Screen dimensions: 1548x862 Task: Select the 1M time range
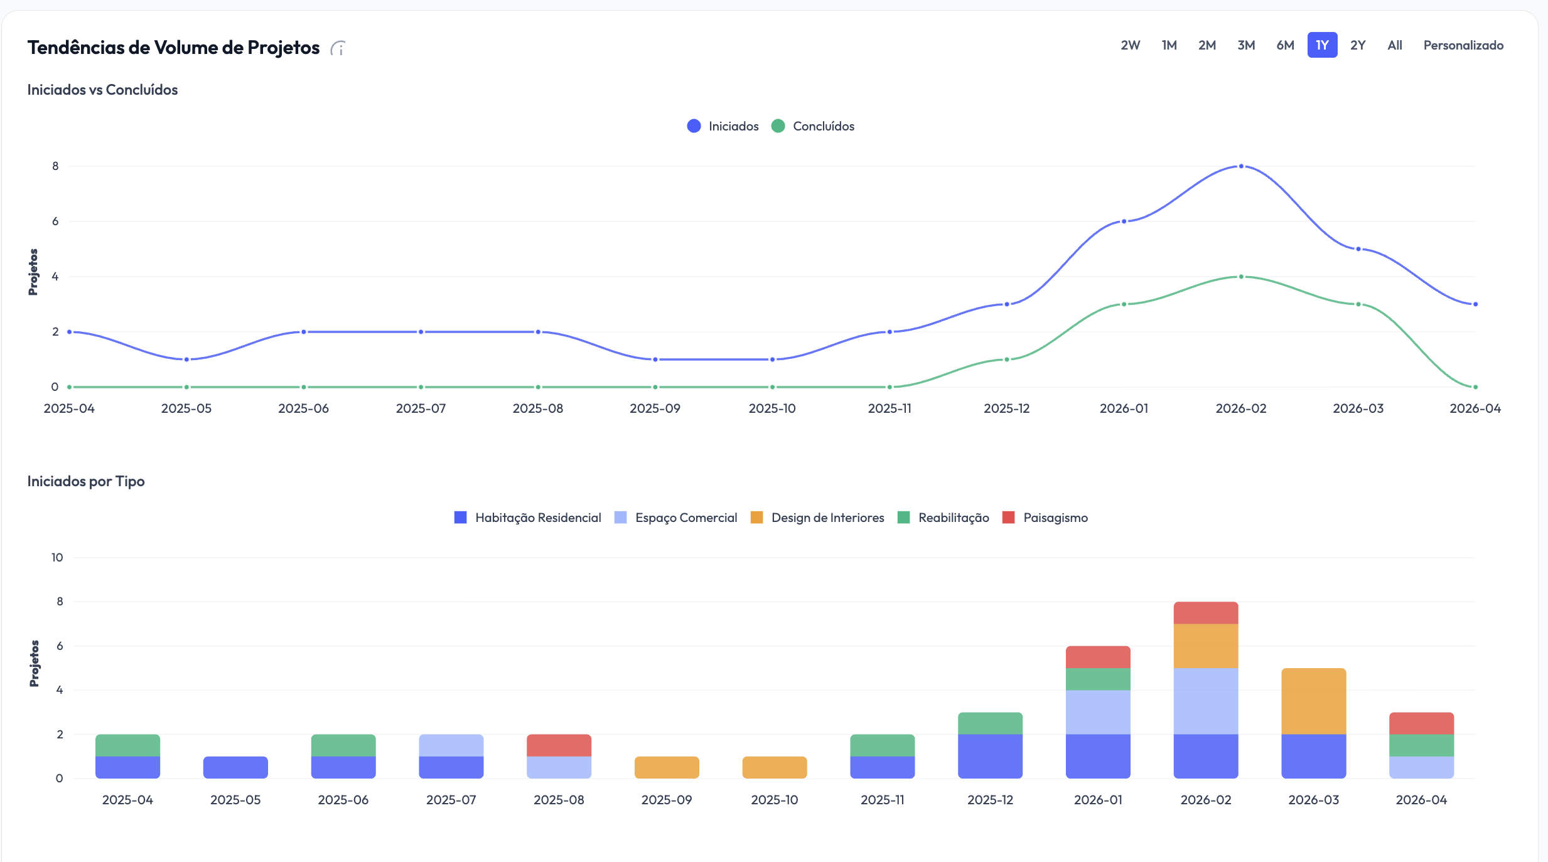point(1168,45)
